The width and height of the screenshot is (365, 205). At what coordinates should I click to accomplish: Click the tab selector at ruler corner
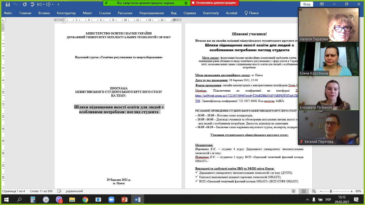pos(3,20)
